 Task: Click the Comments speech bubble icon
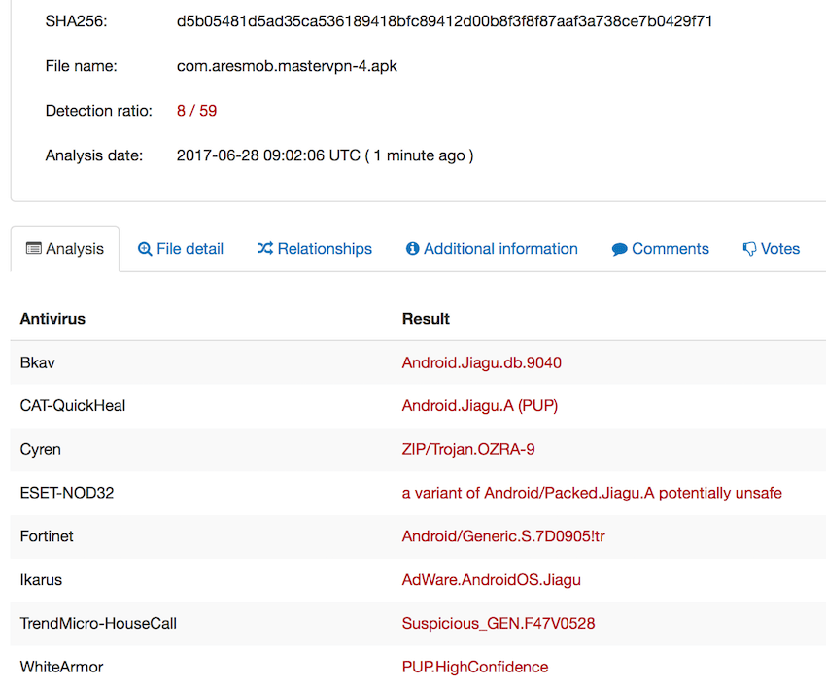[620, 249]
